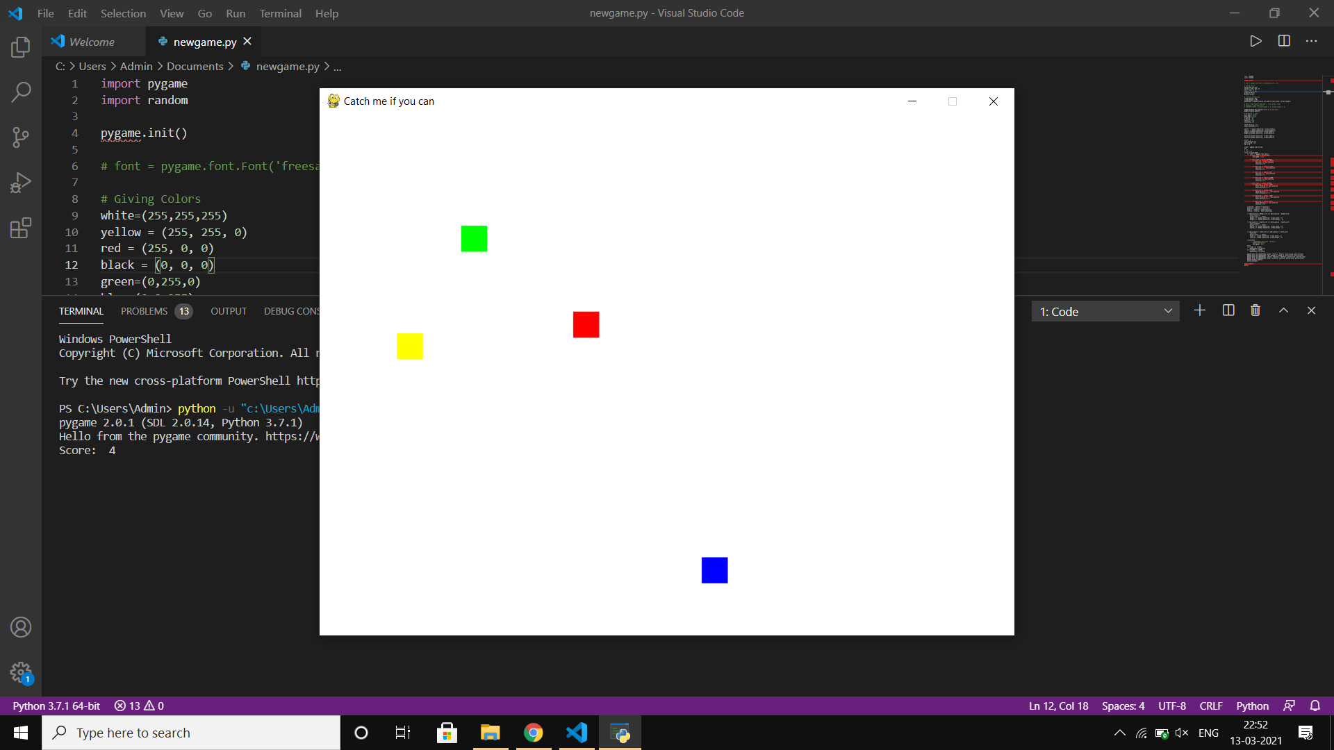
Task: Run Python file with play icon
Action: coord(1255,41)
